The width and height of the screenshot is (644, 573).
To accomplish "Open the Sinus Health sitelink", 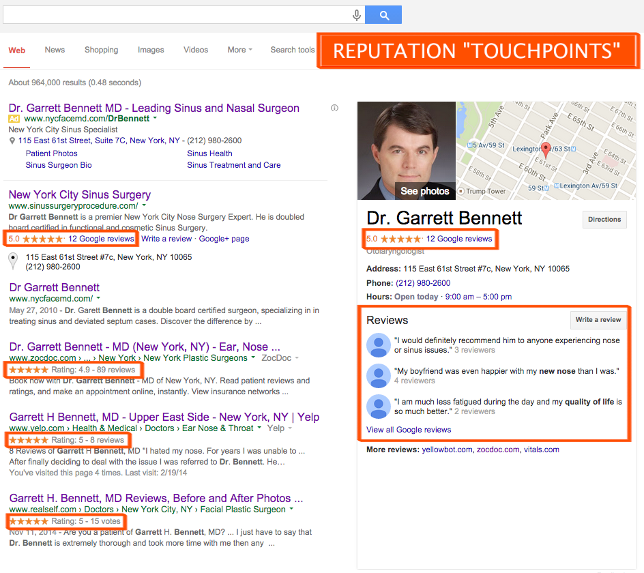I will (x=209, y=153).
